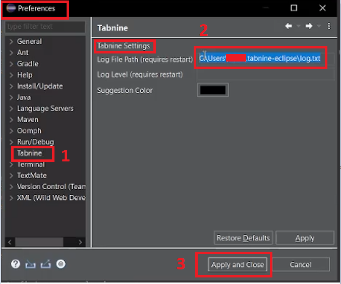341x284 pixels.
Task: Expand the Run/Debug tree node
Action: click(11, 142)
